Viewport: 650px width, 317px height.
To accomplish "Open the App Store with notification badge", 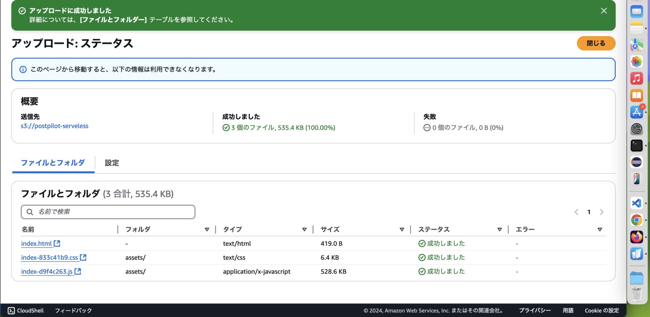I will coord(636,112).
